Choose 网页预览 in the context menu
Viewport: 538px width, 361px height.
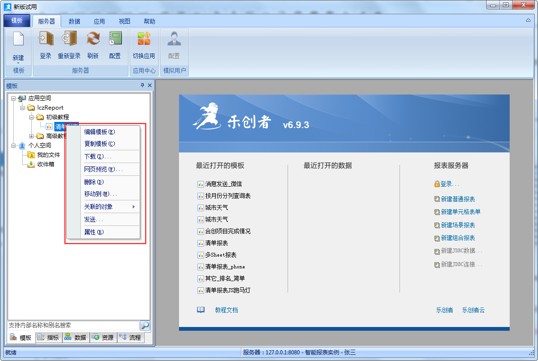pos(103,169)
